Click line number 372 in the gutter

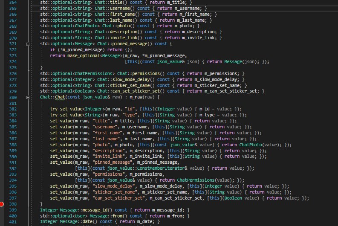click(13, 50)
